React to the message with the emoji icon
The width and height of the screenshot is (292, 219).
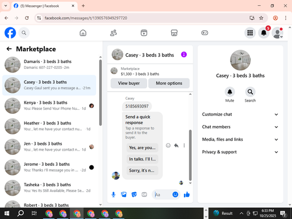168,145
